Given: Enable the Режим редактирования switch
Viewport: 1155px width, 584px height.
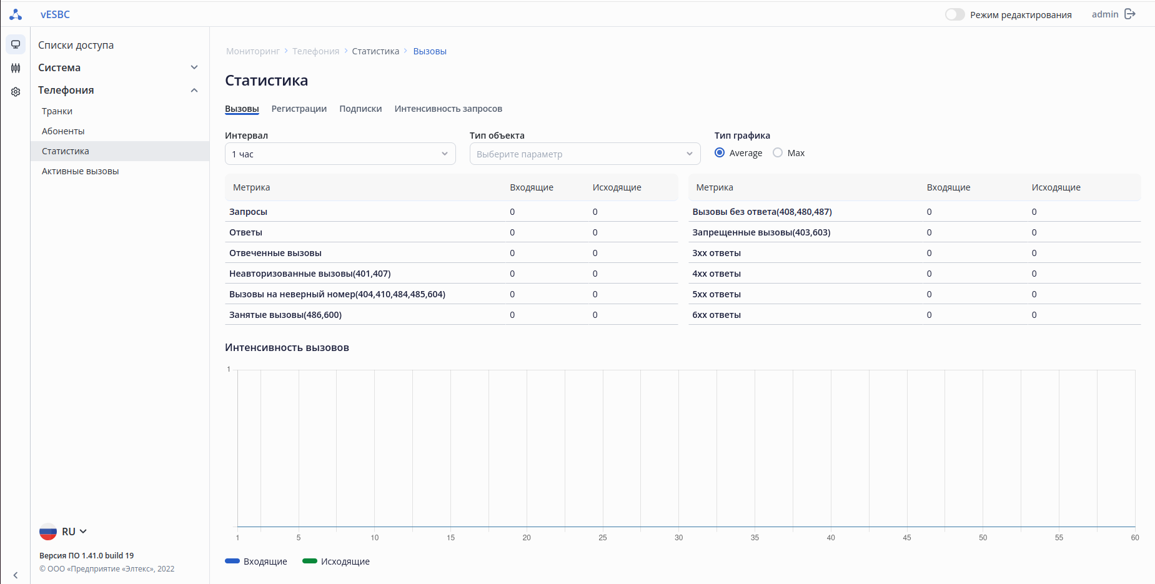Looking at the screenshot, I should point(954,14).
